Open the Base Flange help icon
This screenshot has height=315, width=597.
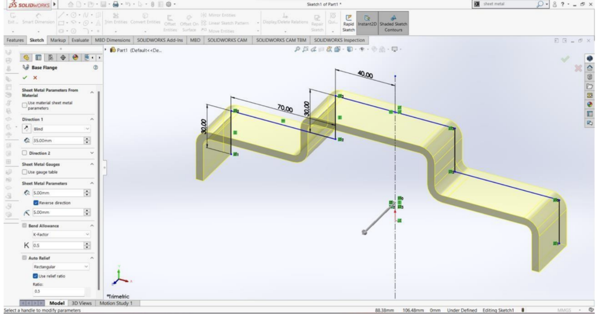[x=95, y=67]
